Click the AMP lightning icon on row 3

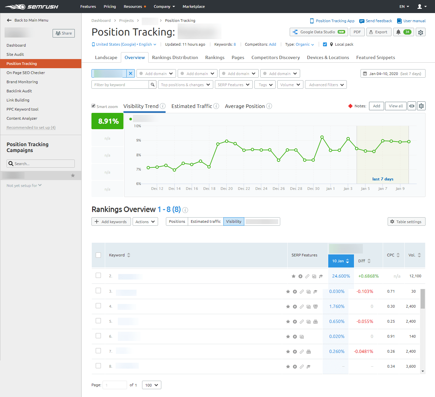pyautogui.click(x=295, y=291)
